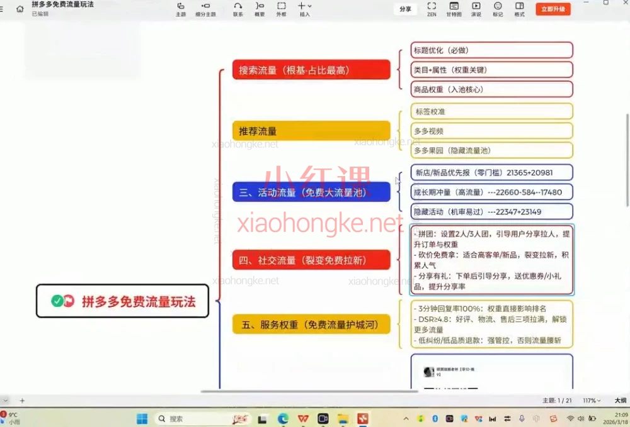Screen dimensions: 630x427
Task: Select subtopic 隐藏活动（机审易过）
Action: click(x=492, y=212)
